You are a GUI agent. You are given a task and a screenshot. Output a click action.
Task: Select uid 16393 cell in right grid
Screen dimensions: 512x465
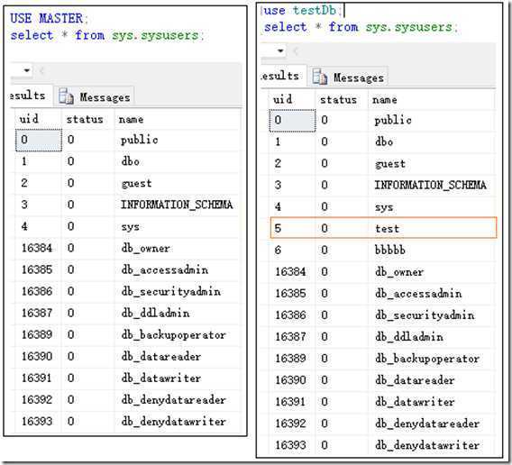click(x=292, y=445)
